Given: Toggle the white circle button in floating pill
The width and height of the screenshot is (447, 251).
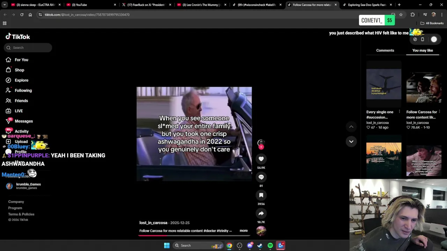Looking at the screenshot, I should [434, 39].
